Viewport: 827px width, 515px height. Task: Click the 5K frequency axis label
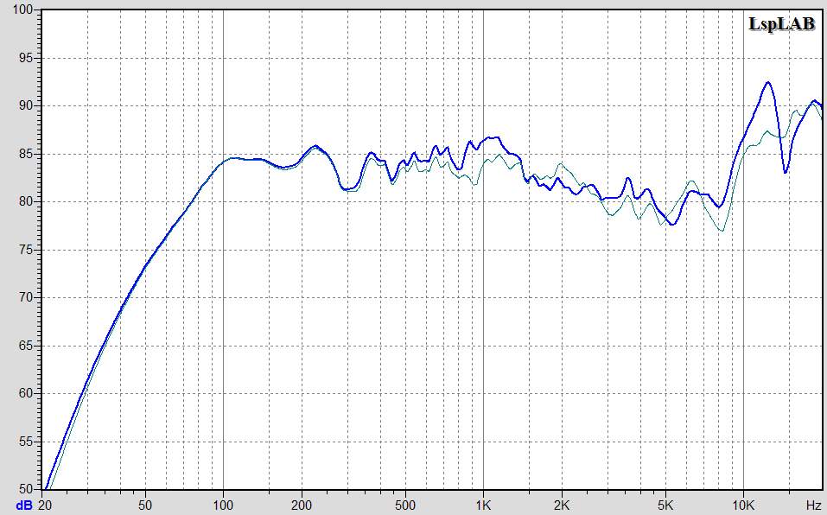click(x=665, y=505)
